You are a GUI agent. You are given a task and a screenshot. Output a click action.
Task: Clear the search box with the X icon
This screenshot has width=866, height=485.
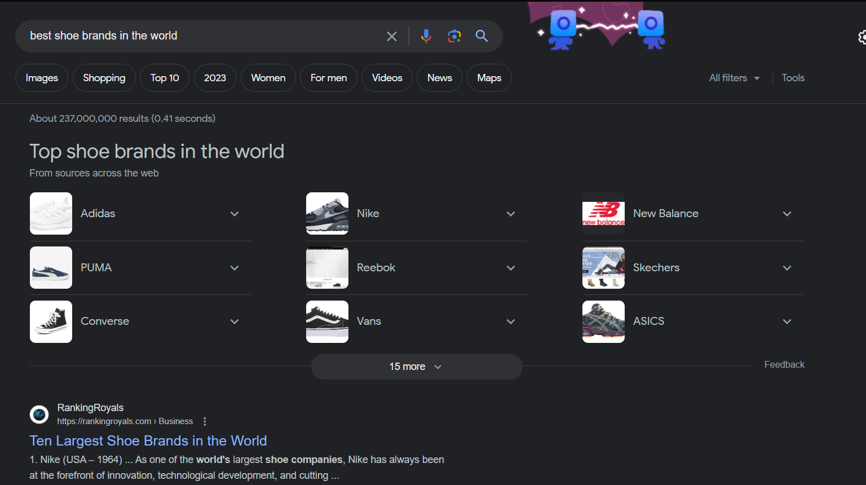[x=392, y=37]
